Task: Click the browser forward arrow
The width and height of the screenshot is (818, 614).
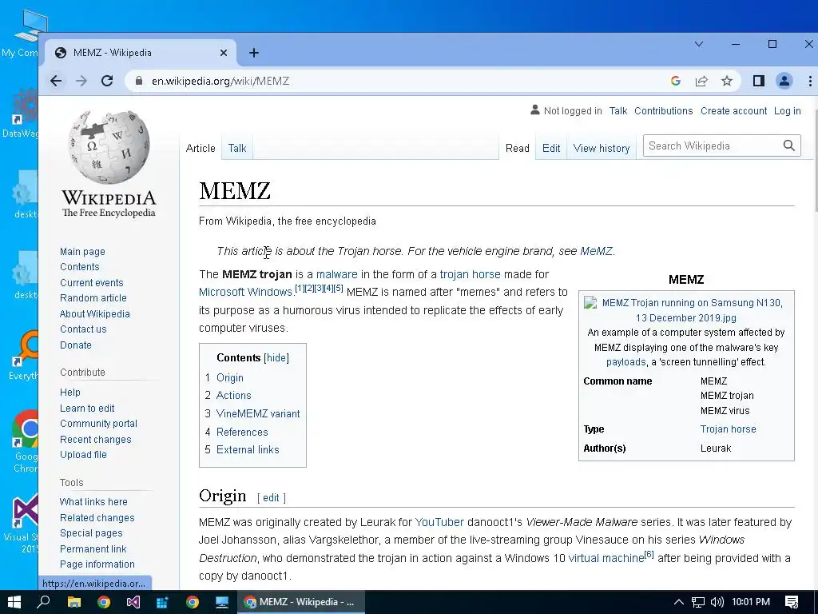Action: 81,81
